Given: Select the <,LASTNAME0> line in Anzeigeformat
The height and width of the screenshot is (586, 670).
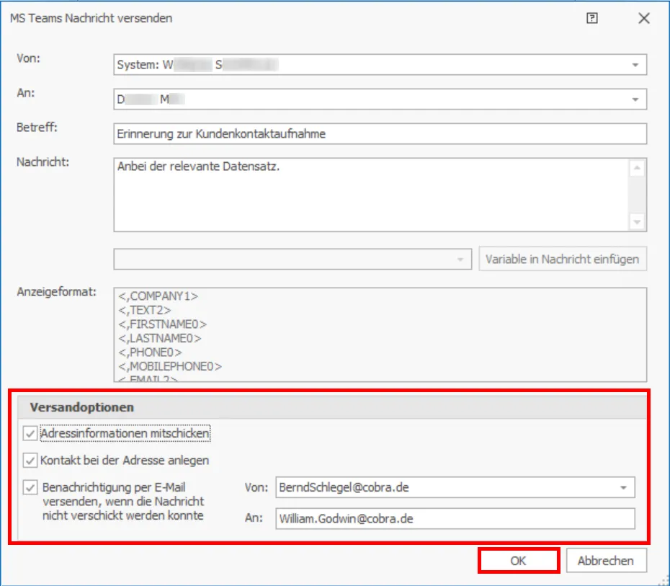Looking at the screenshot, I should click(x=160, y=339).
